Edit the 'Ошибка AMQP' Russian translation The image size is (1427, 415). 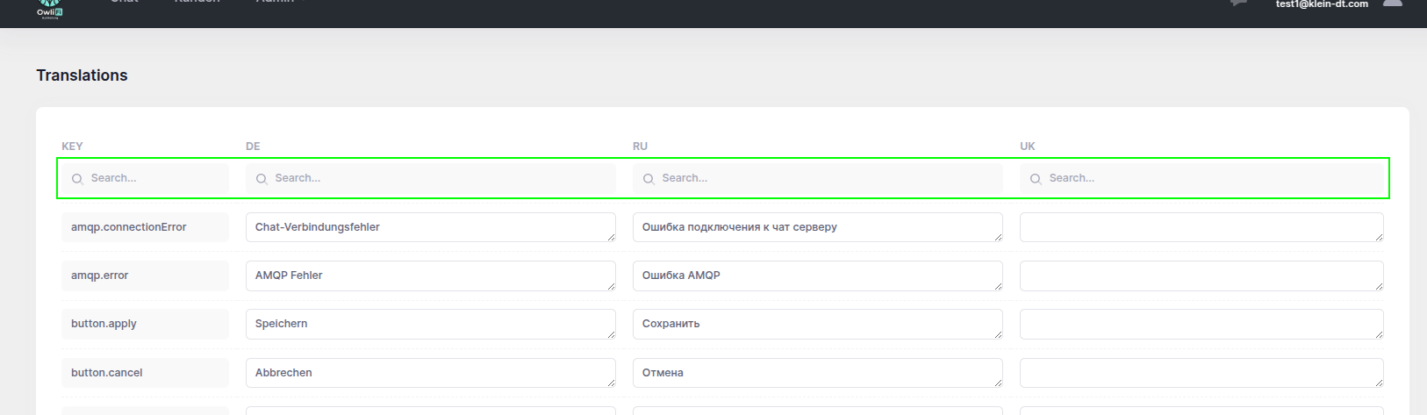816,275
